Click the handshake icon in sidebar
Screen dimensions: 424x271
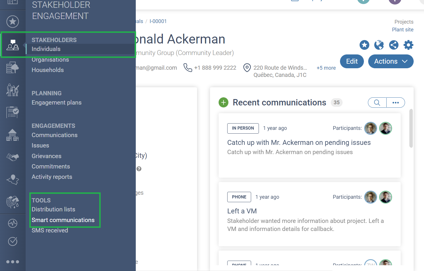click(x=13, y=157)
